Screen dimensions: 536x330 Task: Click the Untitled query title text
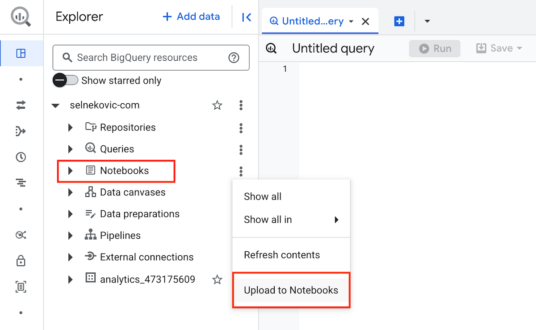333,48
